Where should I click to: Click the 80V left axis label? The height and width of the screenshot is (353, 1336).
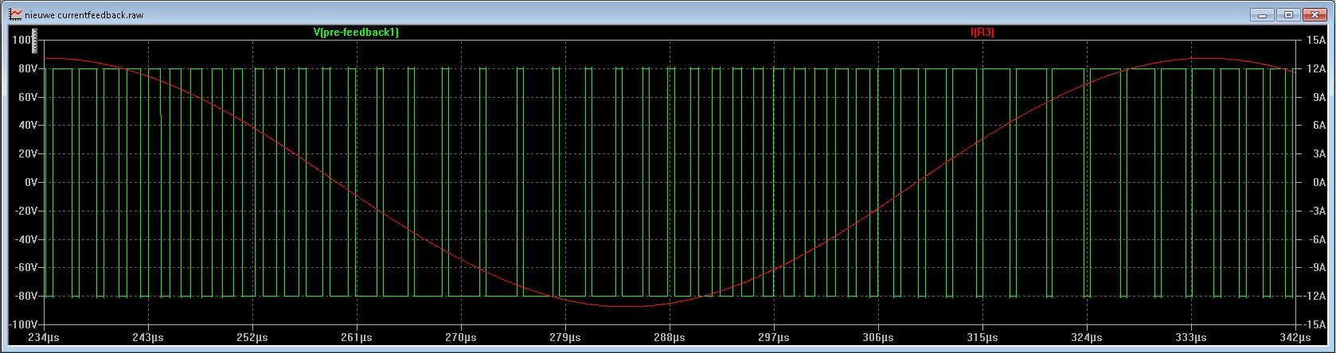tap(28, 69)
